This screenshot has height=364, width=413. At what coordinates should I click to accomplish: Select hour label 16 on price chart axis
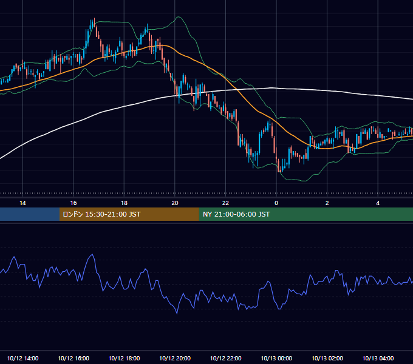[x=73, y=203]
